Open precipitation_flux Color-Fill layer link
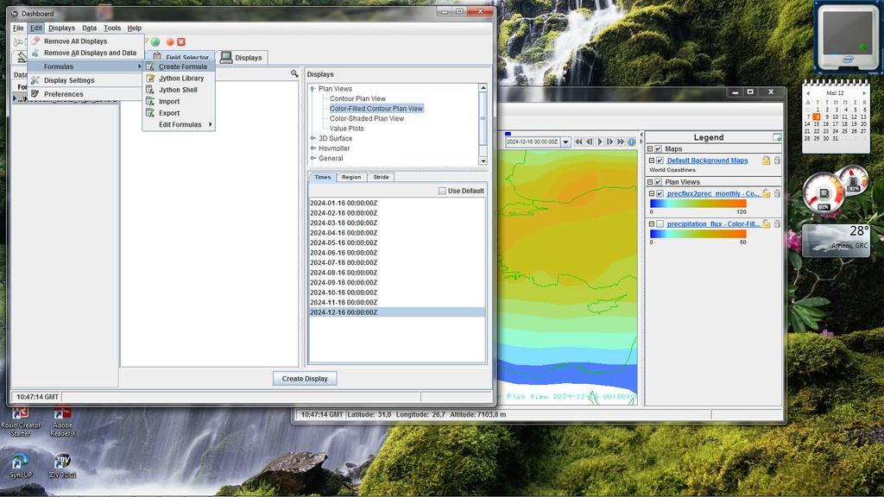The width and height of the screenshot is (884, 497). (x=713, y=223)
